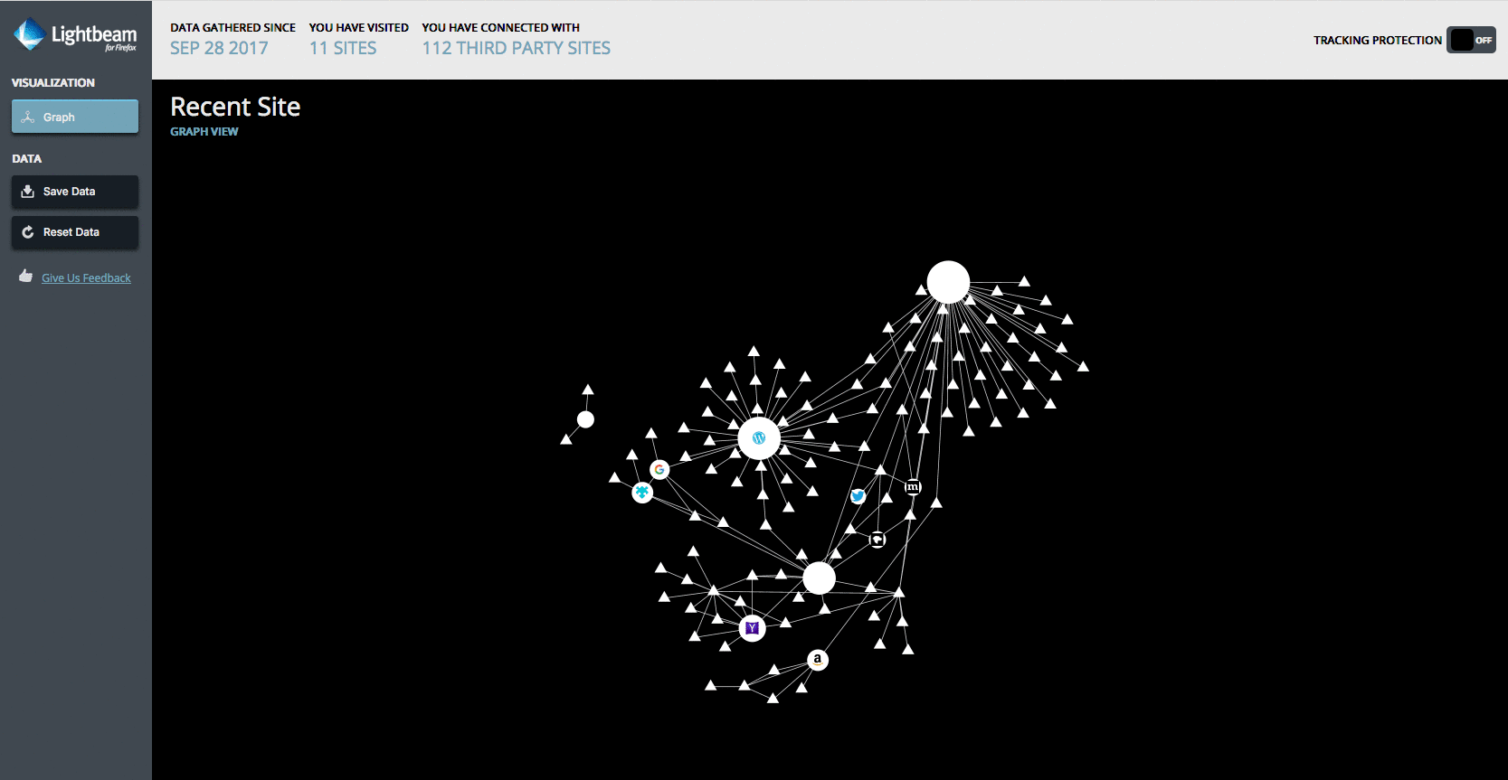The image size is (1508, 780).
Task: Click the 11 Sites visited count
Action: (343, 49)
